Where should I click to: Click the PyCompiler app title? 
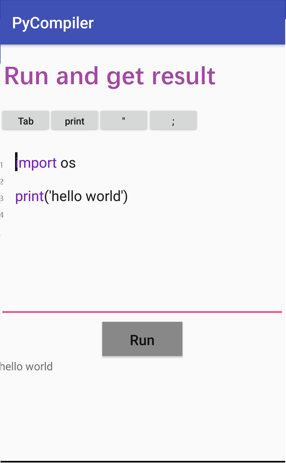tap(53, 23)
